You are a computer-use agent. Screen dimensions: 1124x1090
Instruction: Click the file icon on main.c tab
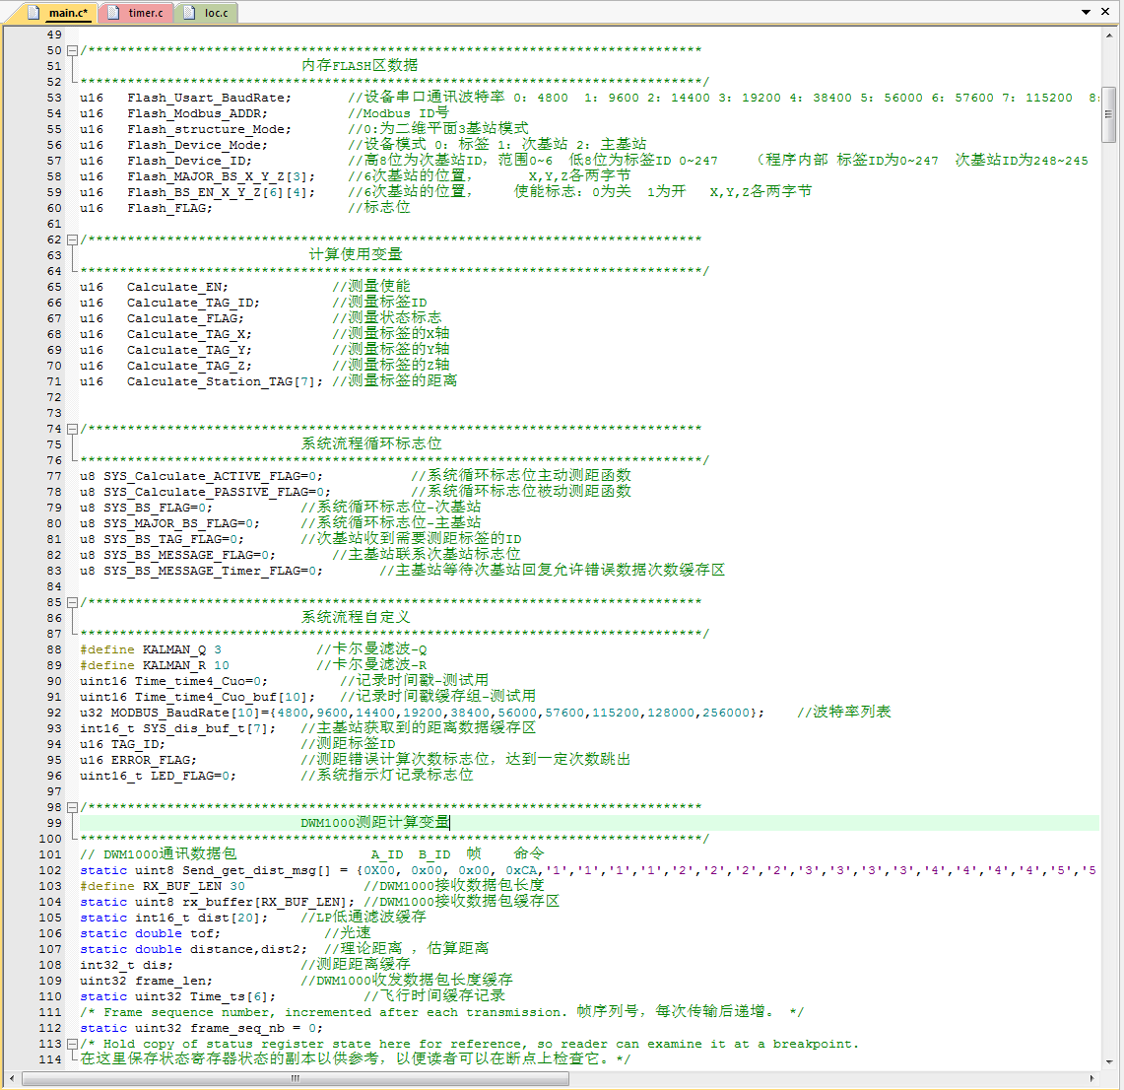tap(33, 13)
